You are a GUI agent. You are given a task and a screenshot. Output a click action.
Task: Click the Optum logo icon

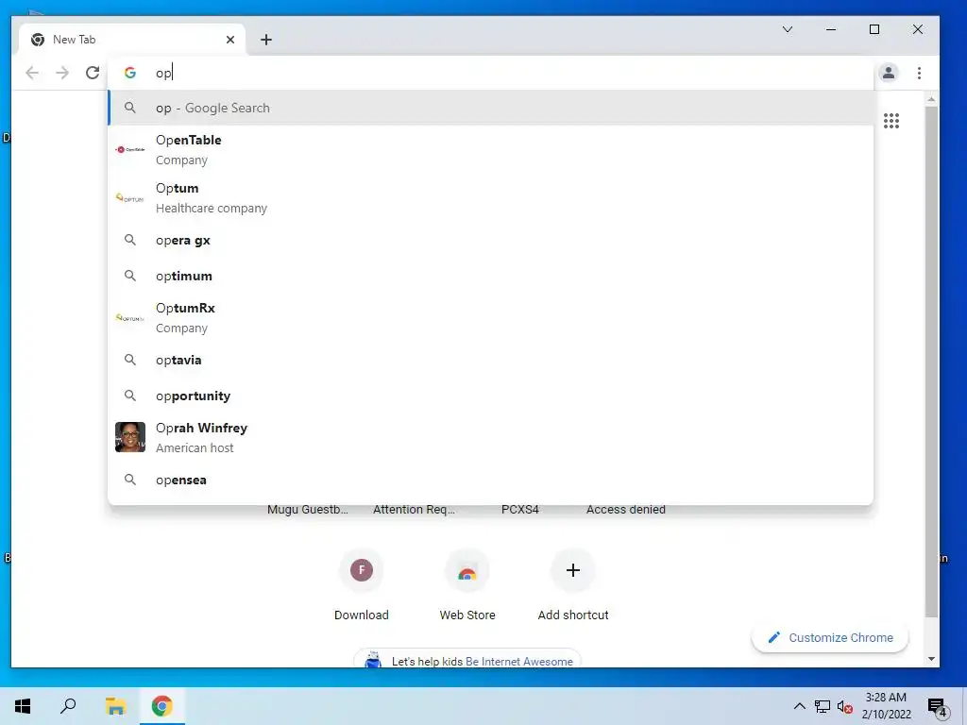point(130,198)
